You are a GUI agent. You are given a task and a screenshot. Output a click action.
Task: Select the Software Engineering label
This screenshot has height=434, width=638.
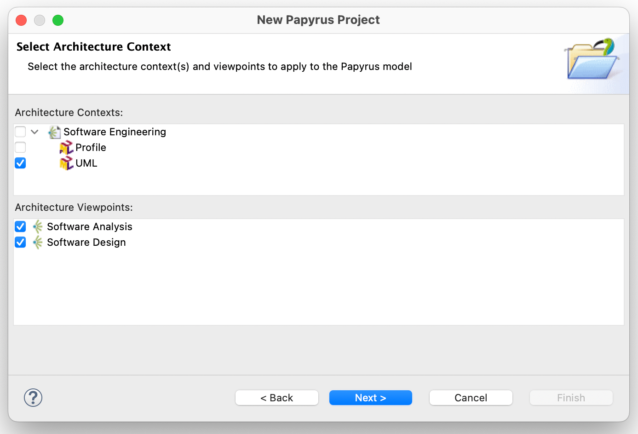coord(115,132)
